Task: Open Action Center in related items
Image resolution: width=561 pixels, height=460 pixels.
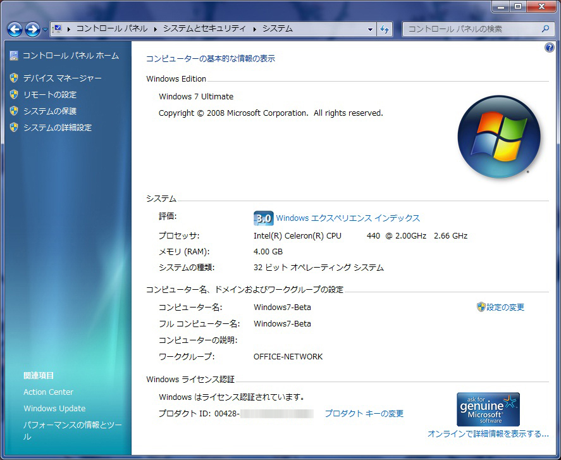Action: (x=48, y=392)
